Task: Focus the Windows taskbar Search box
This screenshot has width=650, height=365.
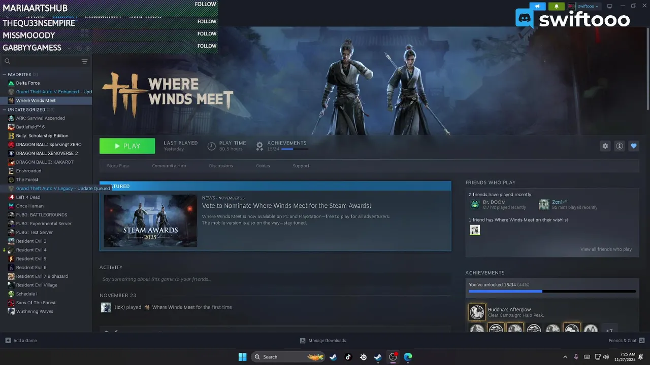Action: click(x=287, y=357)
